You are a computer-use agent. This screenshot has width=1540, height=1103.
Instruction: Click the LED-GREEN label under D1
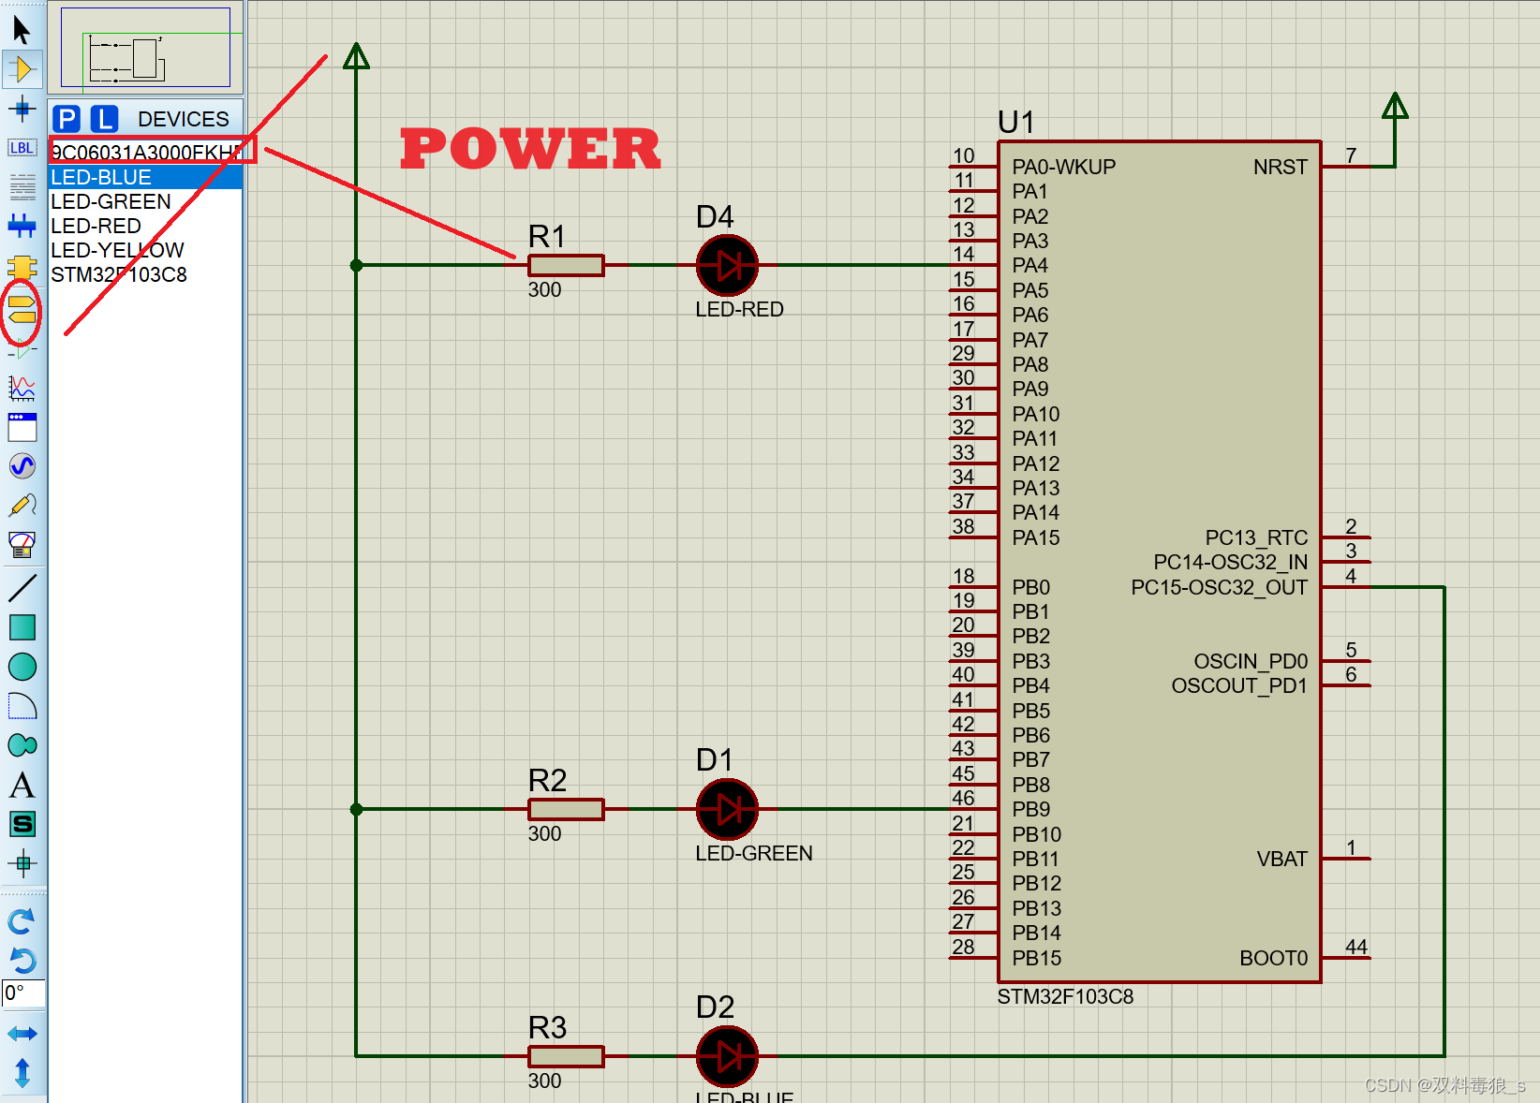(x=754, y=853)
